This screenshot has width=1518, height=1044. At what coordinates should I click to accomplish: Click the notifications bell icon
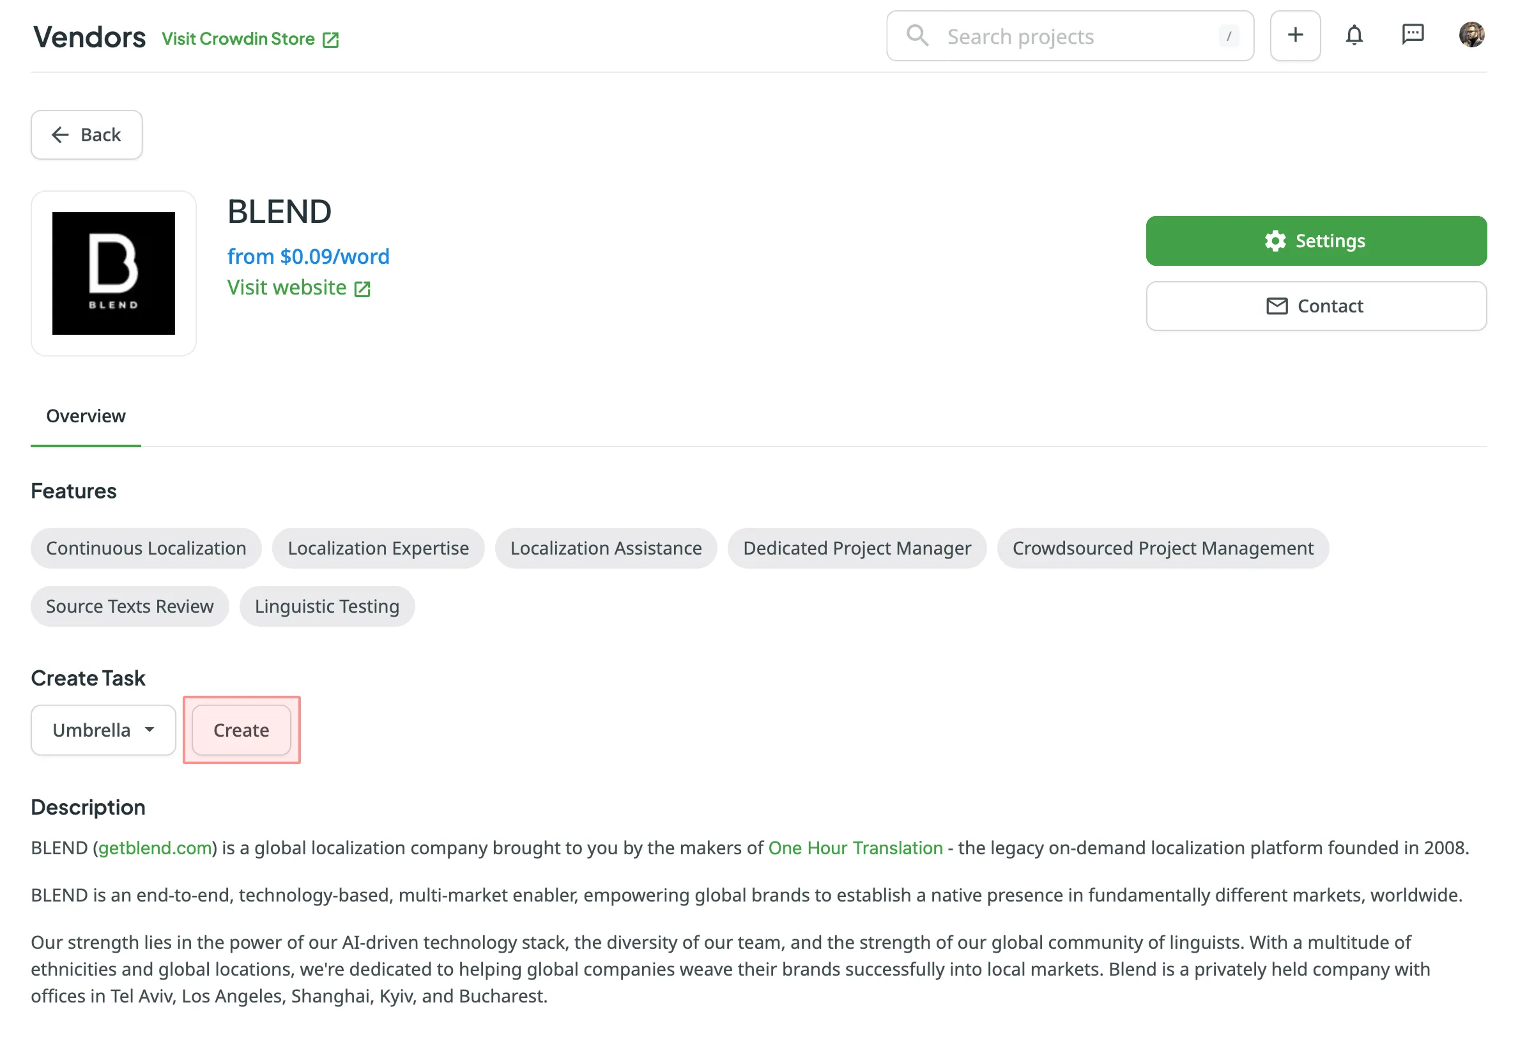click(x=1353, y=36)
